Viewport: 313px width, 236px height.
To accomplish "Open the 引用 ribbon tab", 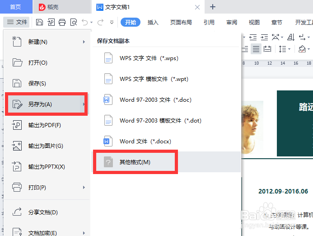I will 209,23.
